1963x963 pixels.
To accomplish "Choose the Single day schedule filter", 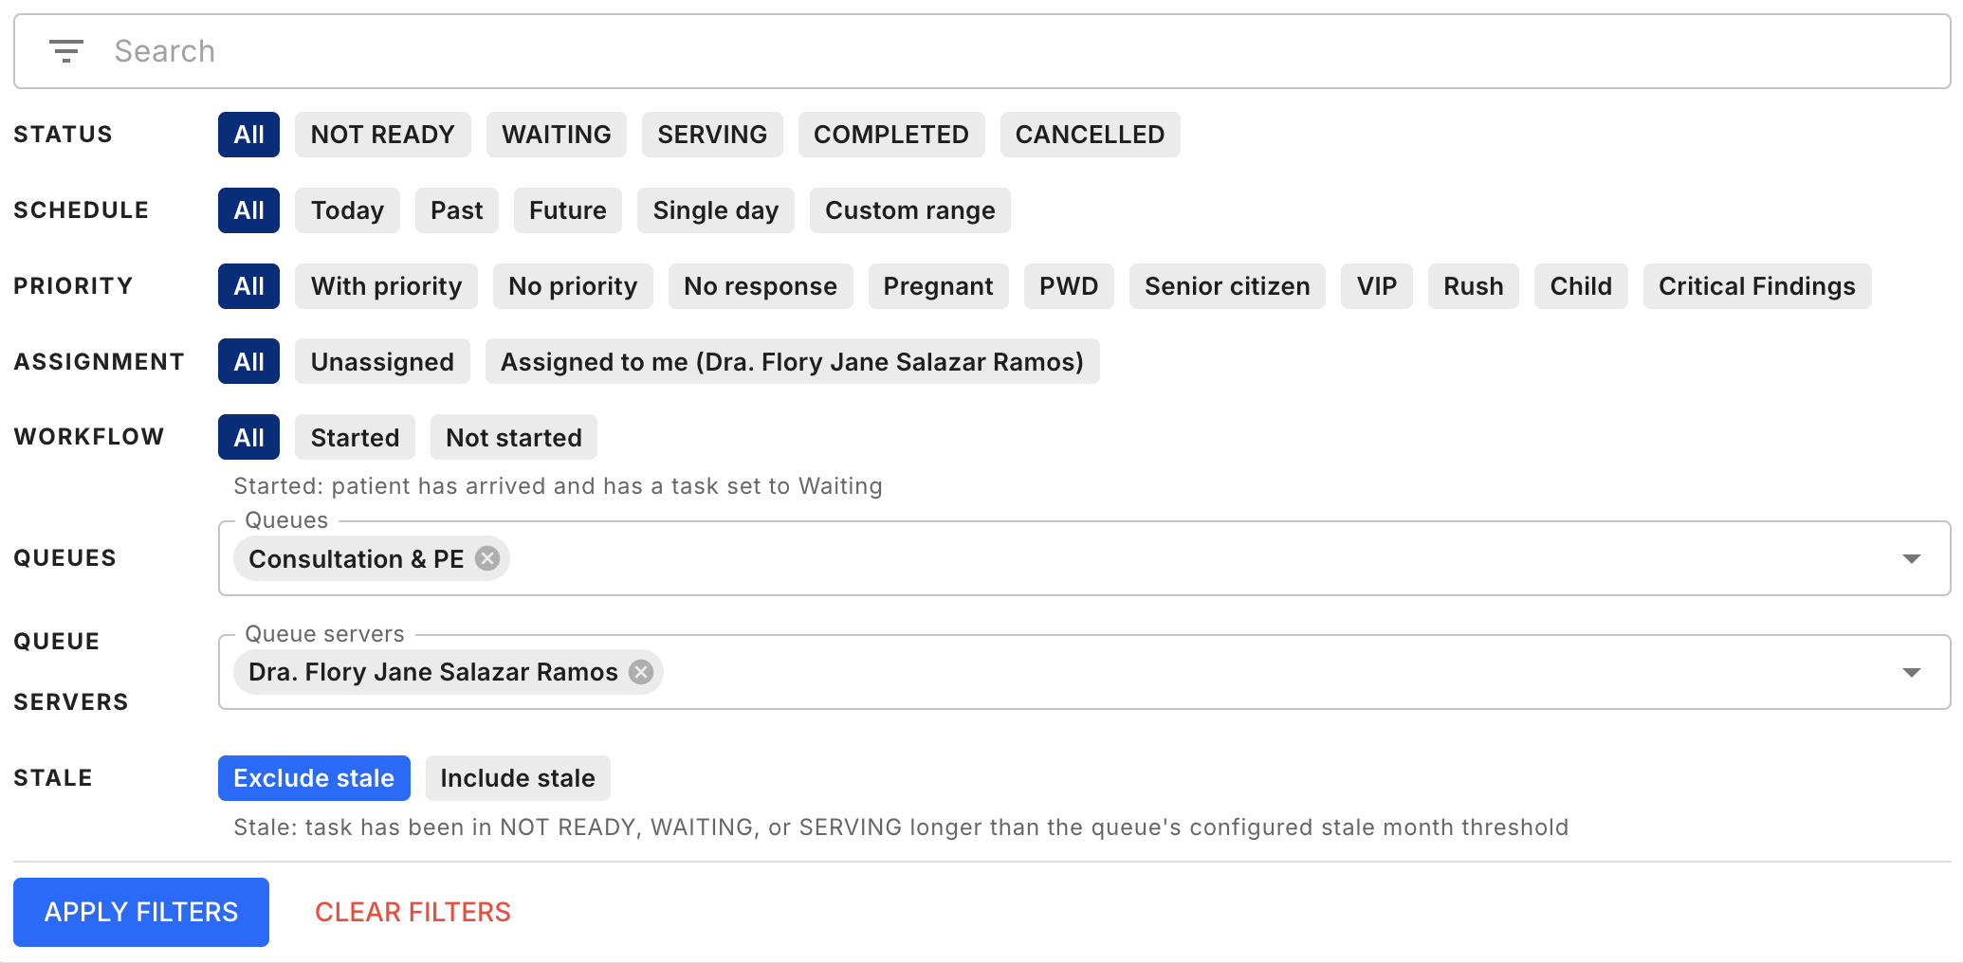I will tap(716, 210).
